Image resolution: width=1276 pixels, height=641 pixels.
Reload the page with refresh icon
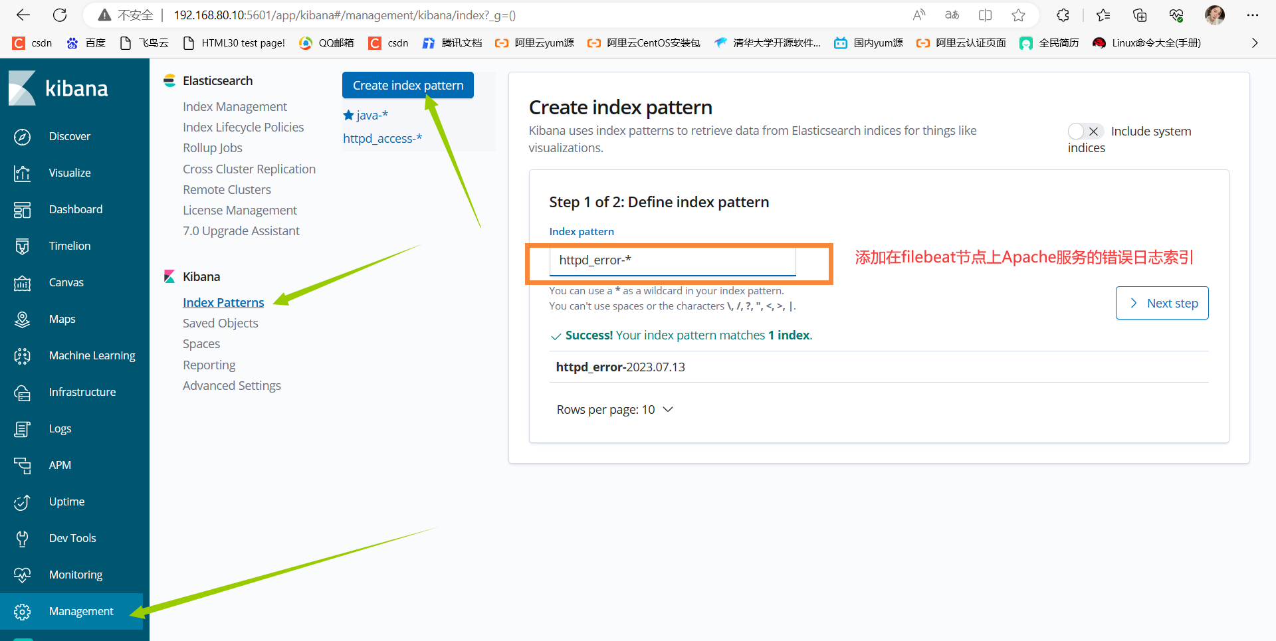tap(60, 15)
